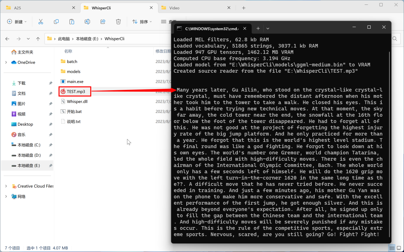Switch to large icons view in status bar

click(399, 248)
